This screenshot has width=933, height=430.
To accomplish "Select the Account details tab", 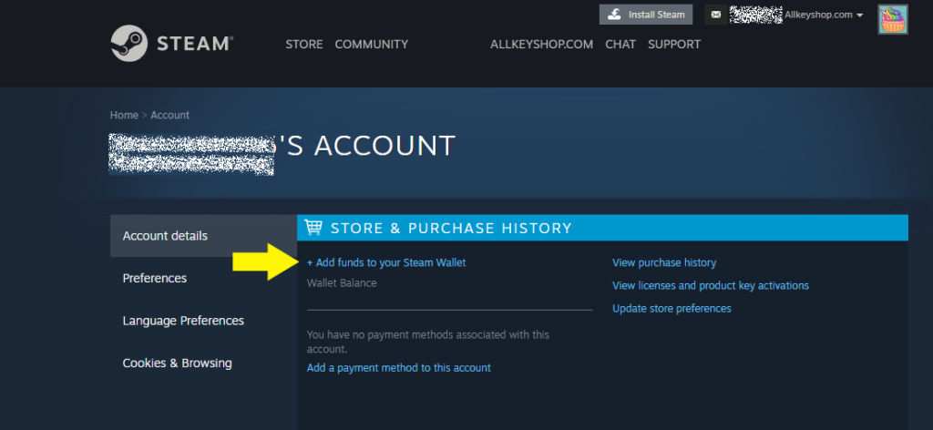I will tap(166, 236).
